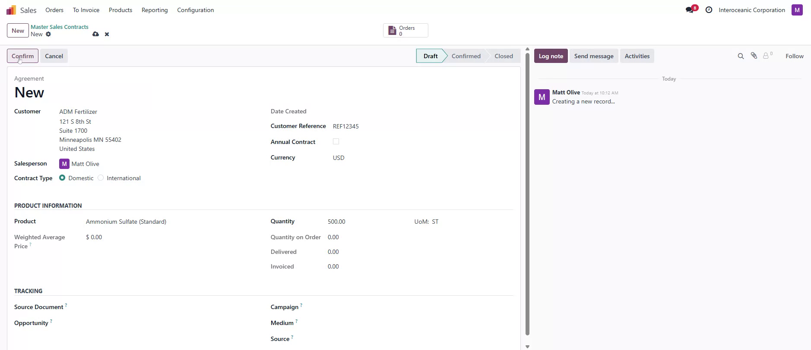The image size is (811, 350).
Task: Show the Weighted Average Price help tooltip
Action: (x=30, y=244)
